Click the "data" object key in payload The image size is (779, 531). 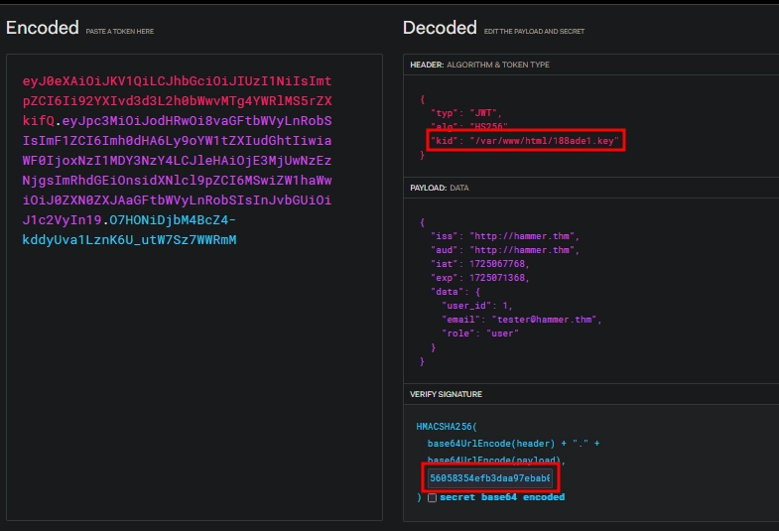444,292
